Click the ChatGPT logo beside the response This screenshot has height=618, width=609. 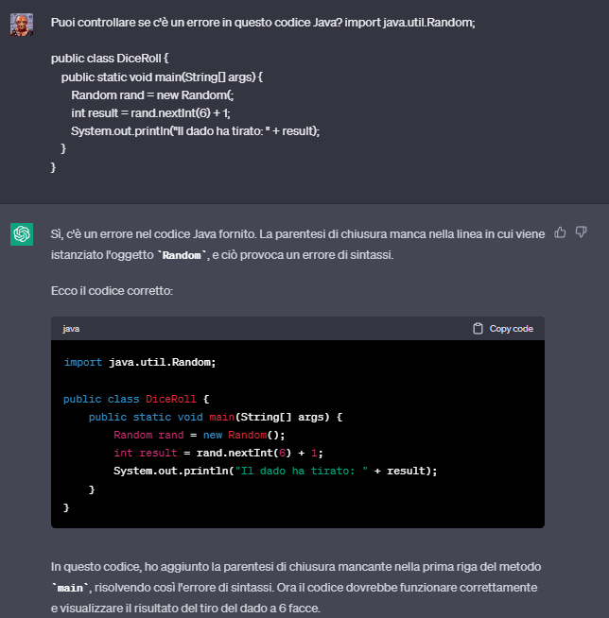tap(22, 234)
